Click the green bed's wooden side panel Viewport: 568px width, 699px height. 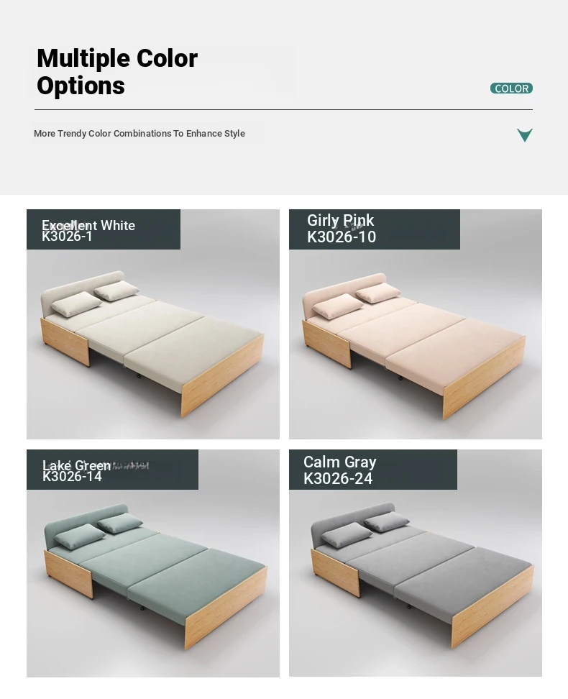click(226, 608)
